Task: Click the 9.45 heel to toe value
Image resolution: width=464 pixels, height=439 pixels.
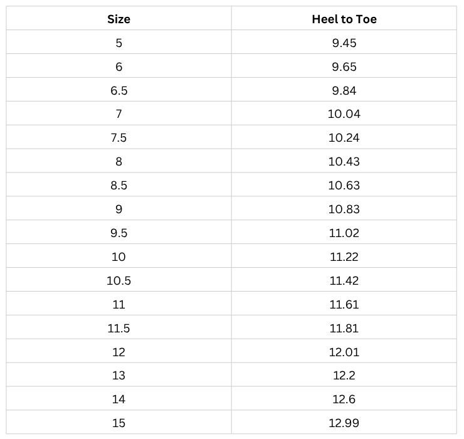Action: 344,43
